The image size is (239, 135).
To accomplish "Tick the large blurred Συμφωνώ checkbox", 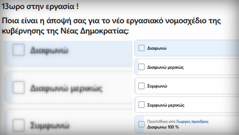I will pyautogui.click(x=19, y=125).
